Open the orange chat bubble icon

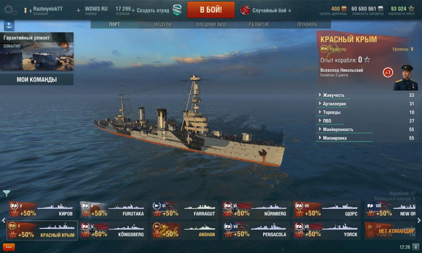coord(9,247)
